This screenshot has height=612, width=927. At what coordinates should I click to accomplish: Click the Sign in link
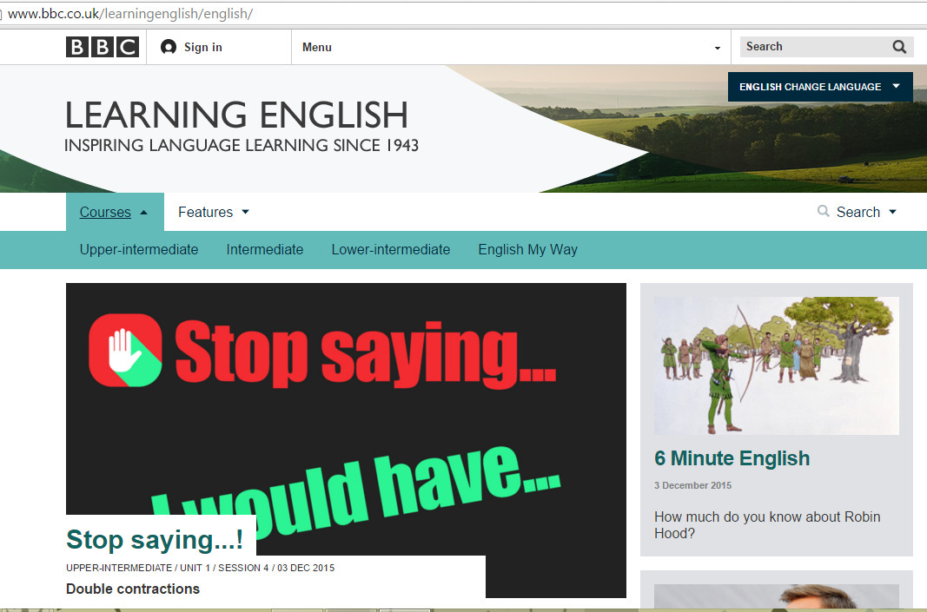pyautogui.click(x=202, y=47)
